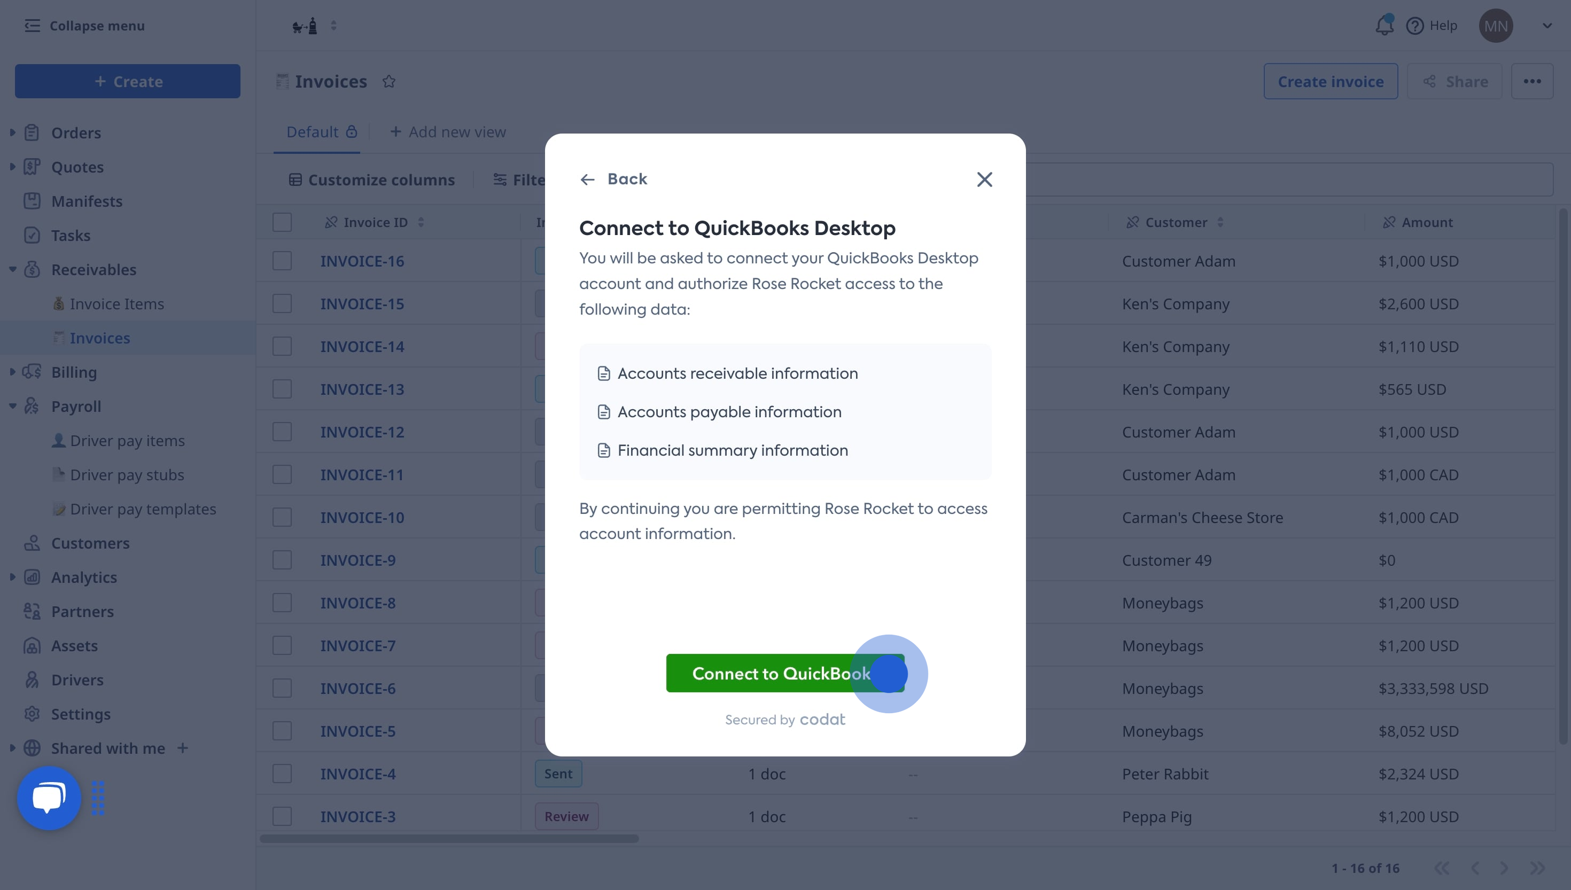
Task: Click the horizontal scrollbar below the table
Action: click(449, 839)
